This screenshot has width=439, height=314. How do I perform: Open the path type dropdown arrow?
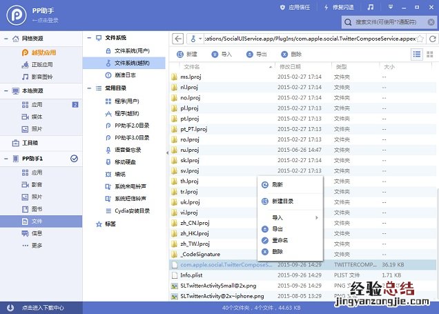click(x=200, y=39)
